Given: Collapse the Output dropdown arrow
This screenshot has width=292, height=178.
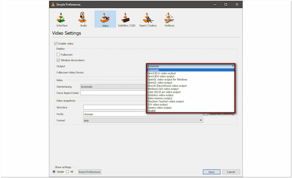Looking at the screenshot, I should pyautogui.click(x=233, y=66).
